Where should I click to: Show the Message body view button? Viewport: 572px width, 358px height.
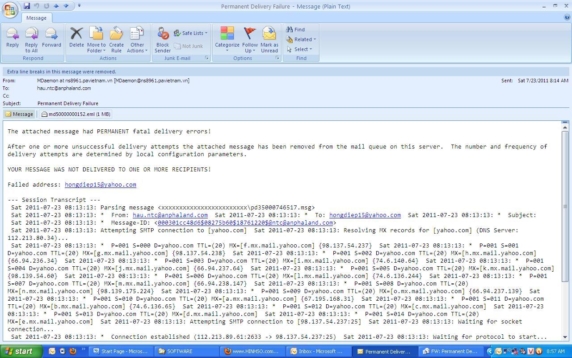19,114
